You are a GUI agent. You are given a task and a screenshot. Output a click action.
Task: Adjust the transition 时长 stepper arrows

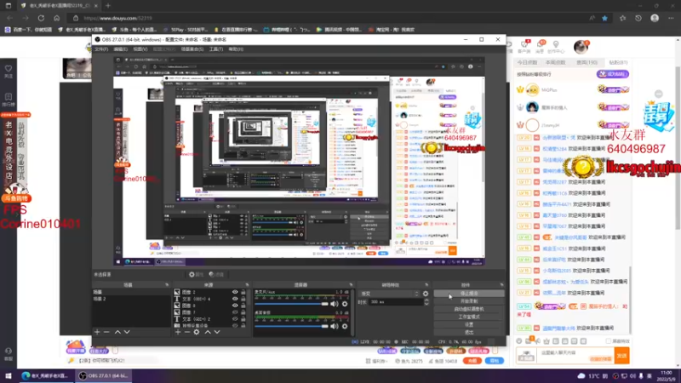pos(426,302)
